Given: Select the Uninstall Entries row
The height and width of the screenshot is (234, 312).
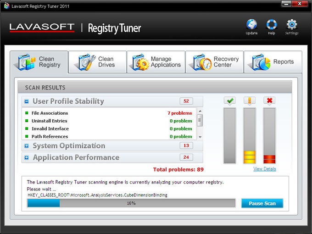Looking at the screenshot, I should pyautogui.click(x=109, y=121).
